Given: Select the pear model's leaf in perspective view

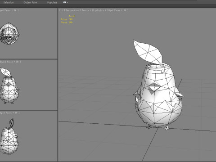Looking at the screenshot, I should pos(148,52).
